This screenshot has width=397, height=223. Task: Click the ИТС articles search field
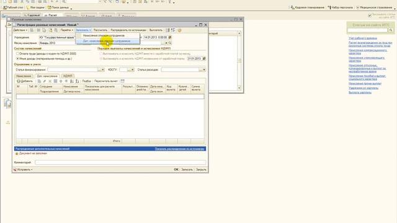368,30
